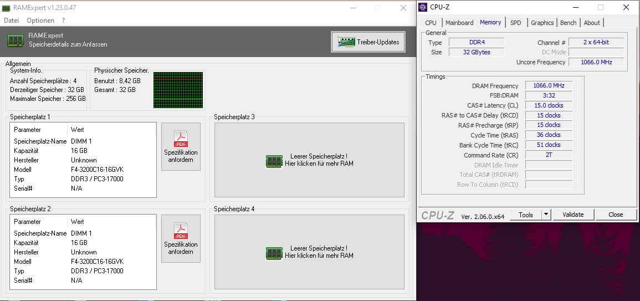Select the Kapazität row in Speicherplatz 1
640x301 pixels.
pyautogui.click(x=83, y=151)
